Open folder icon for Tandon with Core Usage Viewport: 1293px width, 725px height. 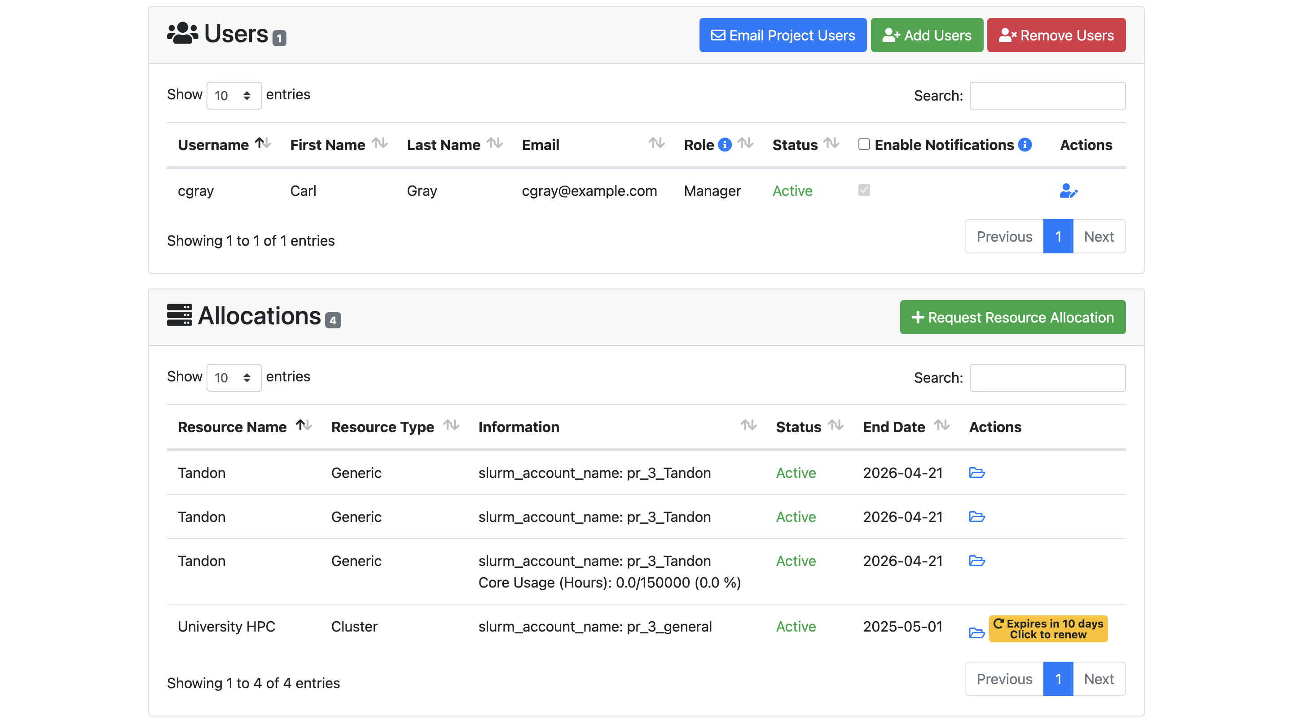[976, 561]
